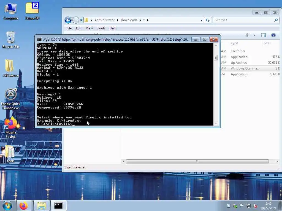Select Enable Quick Launch.exe desktop icon
Viewport: 282px width, 211px height.
tap(11, 99)
